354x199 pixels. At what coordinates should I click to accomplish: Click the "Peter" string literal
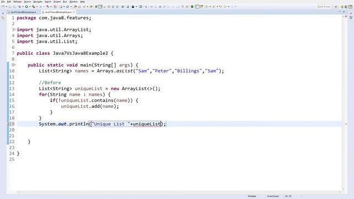[x=162, y=71]
